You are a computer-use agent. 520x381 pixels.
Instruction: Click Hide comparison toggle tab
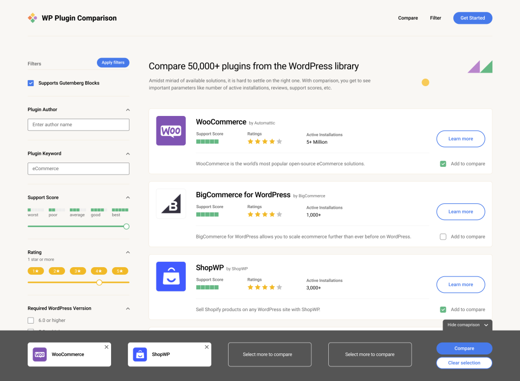click(x=467, y=325)
